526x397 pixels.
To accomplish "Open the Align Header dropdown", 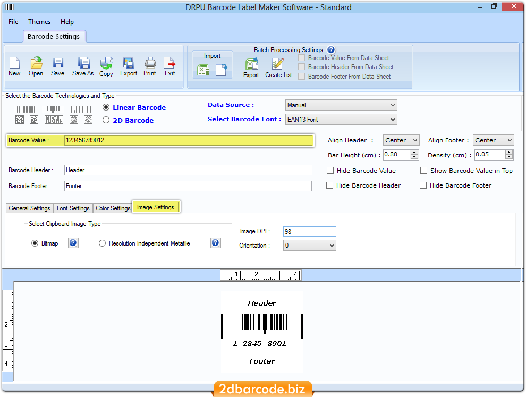I will coord(401,140).
